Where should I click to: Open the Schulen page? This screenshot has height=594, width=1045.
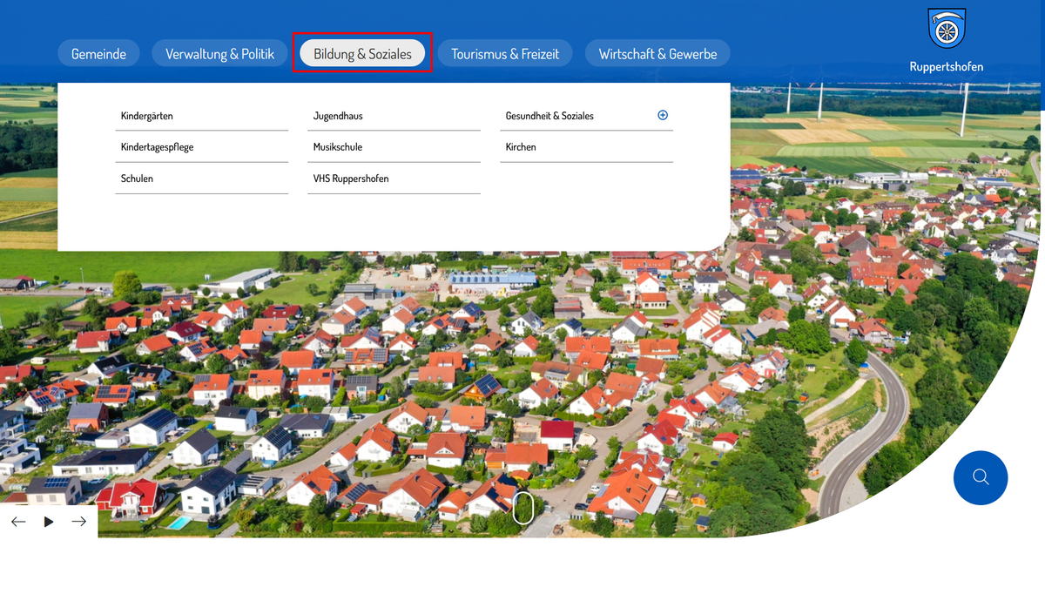202,179
